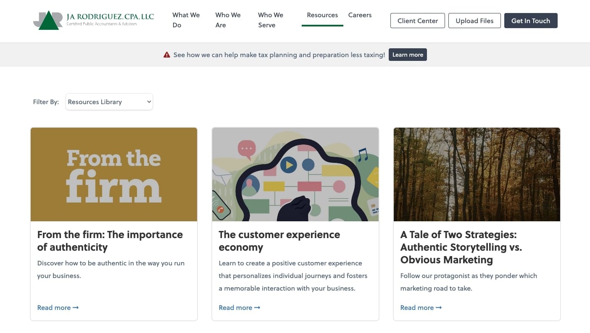The width and height of the screenshot is (590, 333).
Task: Open the Filter By Resources Library dropdown
Action: click(109, 102)
